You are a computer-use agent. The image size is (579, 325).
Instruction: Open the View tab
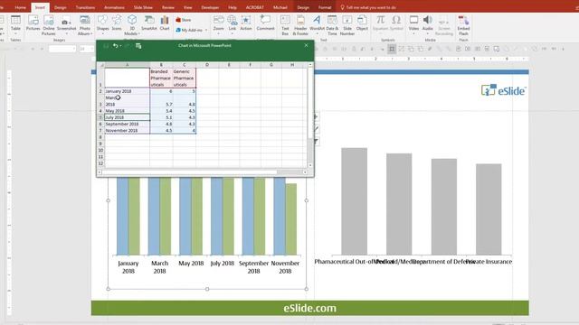click(x=187, y=7)
